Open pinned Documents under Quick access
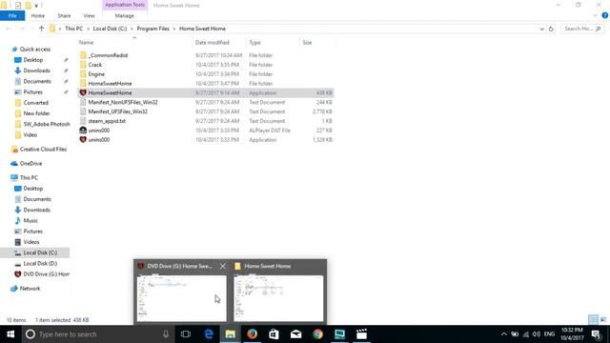The width and height of the screenshot is (610, 343). coord(37,81)
